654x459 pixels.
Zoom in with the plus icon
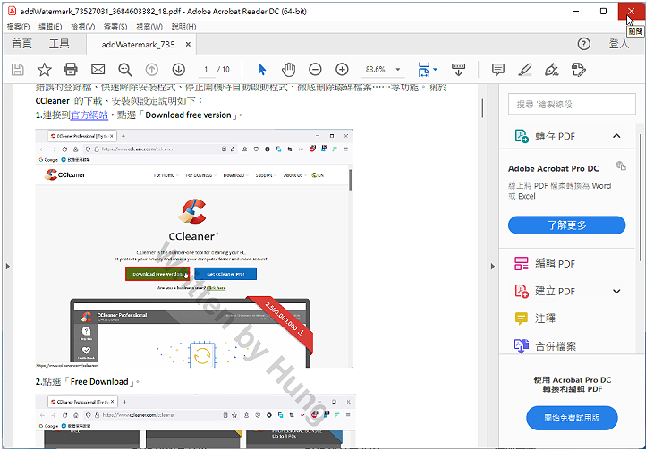(x=342, y=69)
